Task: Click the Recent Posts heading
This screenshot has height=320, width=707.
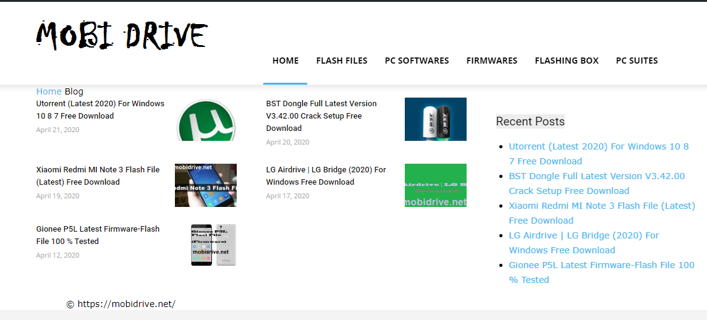Action: [530, 121]
